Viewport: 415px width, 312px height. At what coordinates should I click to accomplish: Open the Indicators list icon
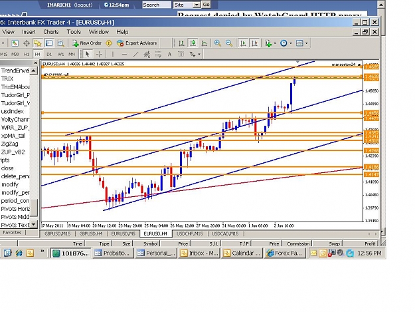click(x=268, y=43)
